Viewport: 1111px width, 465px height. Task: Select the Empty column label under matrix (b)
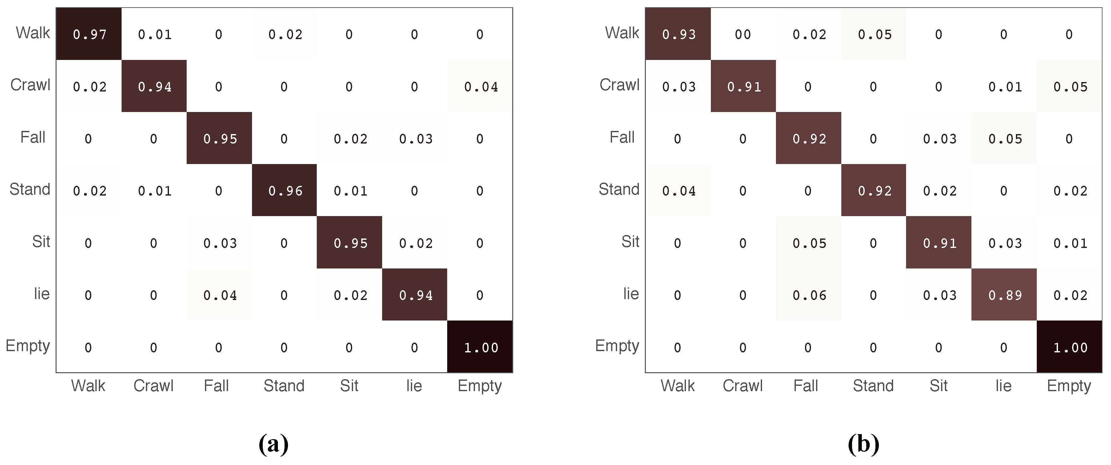1069,386
